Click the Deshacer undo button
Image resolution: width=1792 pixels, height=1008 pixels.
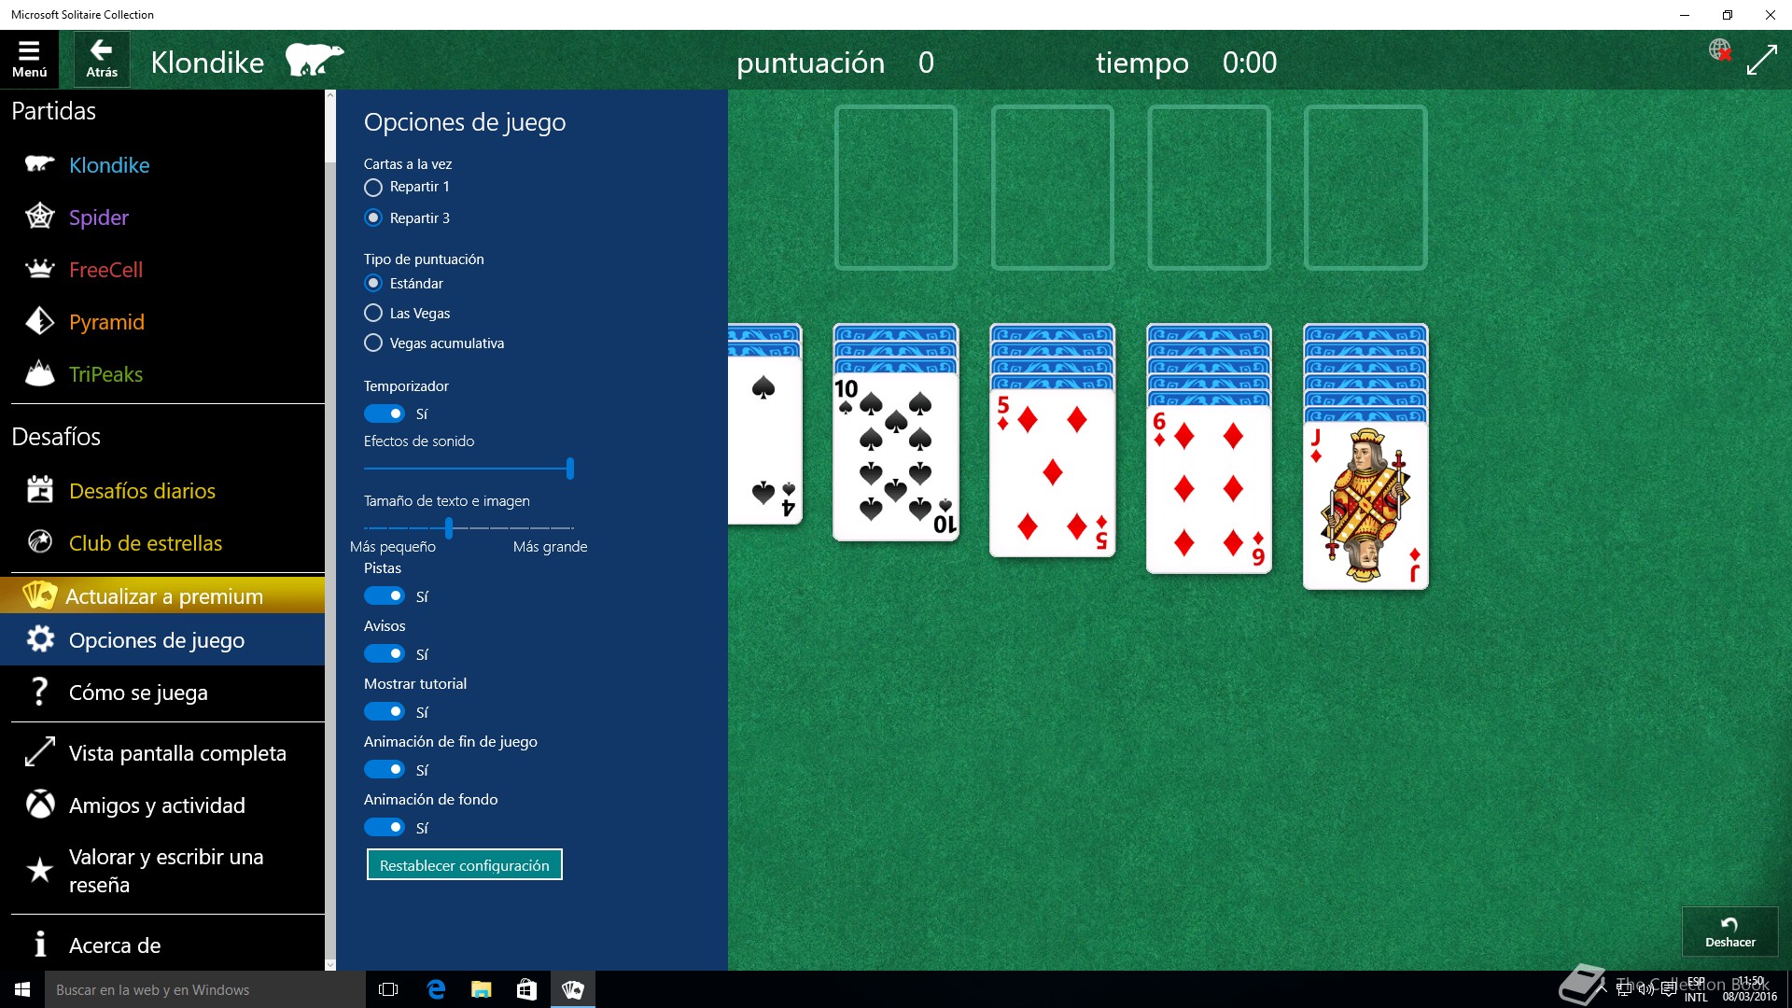1729,931
